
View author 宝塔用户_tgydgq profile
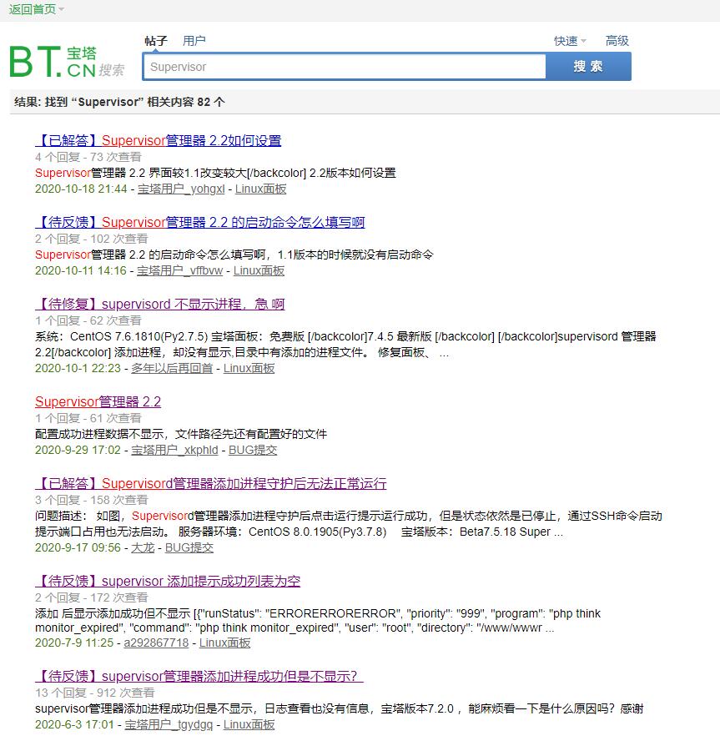(x=169, y=724)
